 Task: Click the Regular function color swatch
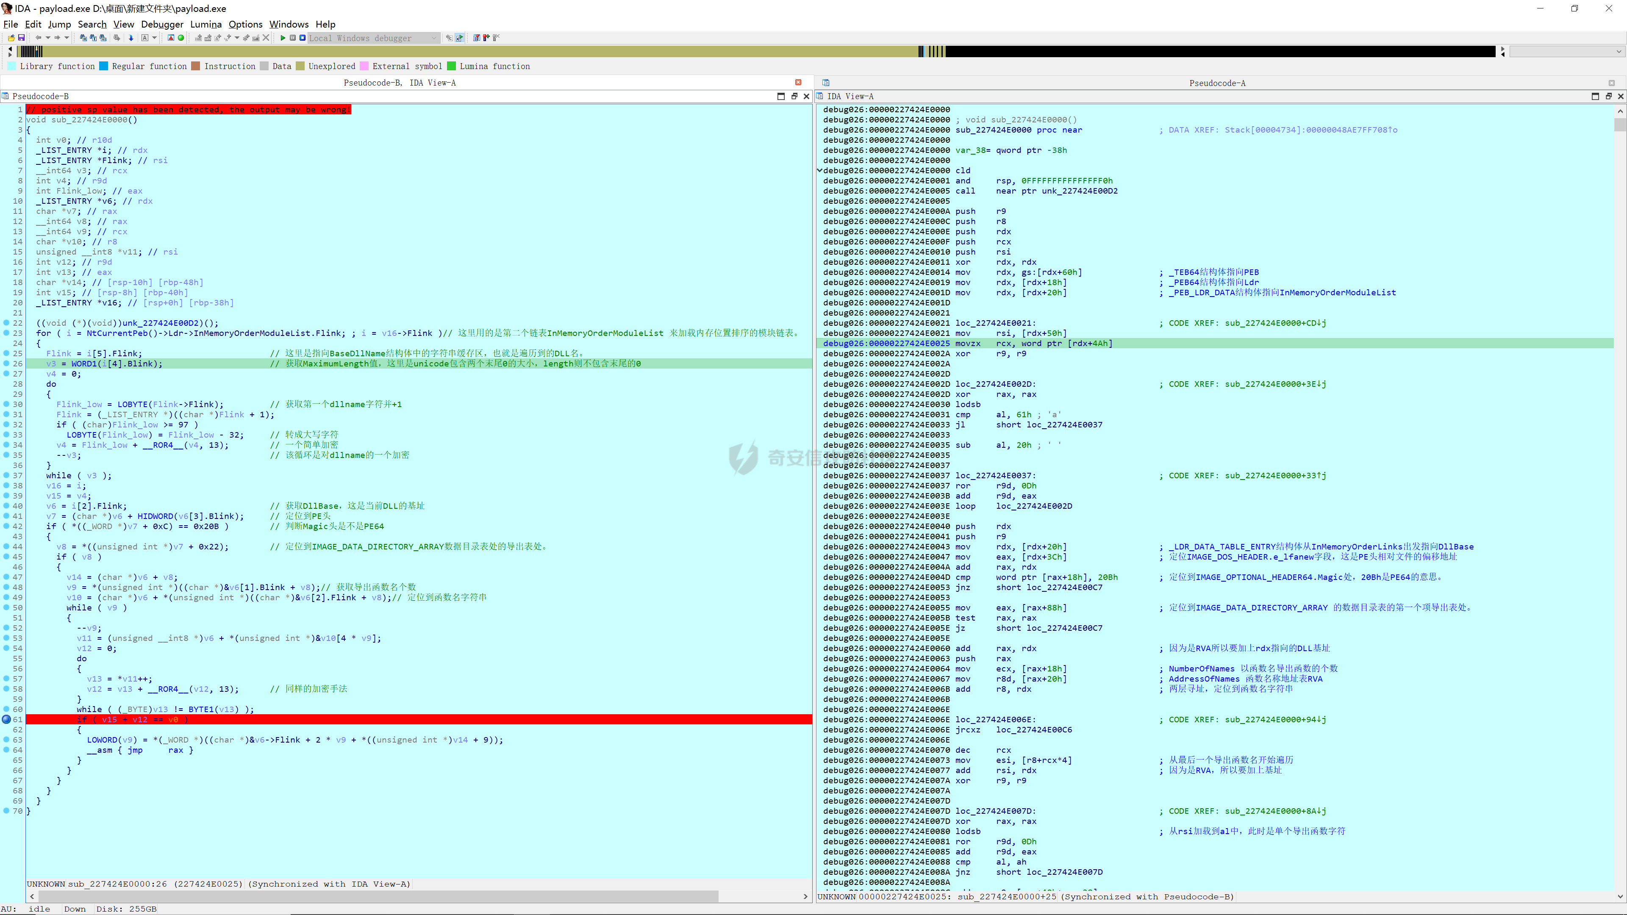tap(103, 66)
